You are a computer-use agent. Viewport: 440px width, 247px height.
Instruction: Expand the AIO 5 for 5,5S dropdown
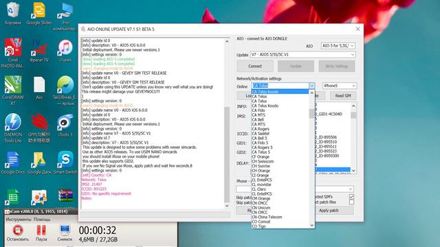[352, 46]
